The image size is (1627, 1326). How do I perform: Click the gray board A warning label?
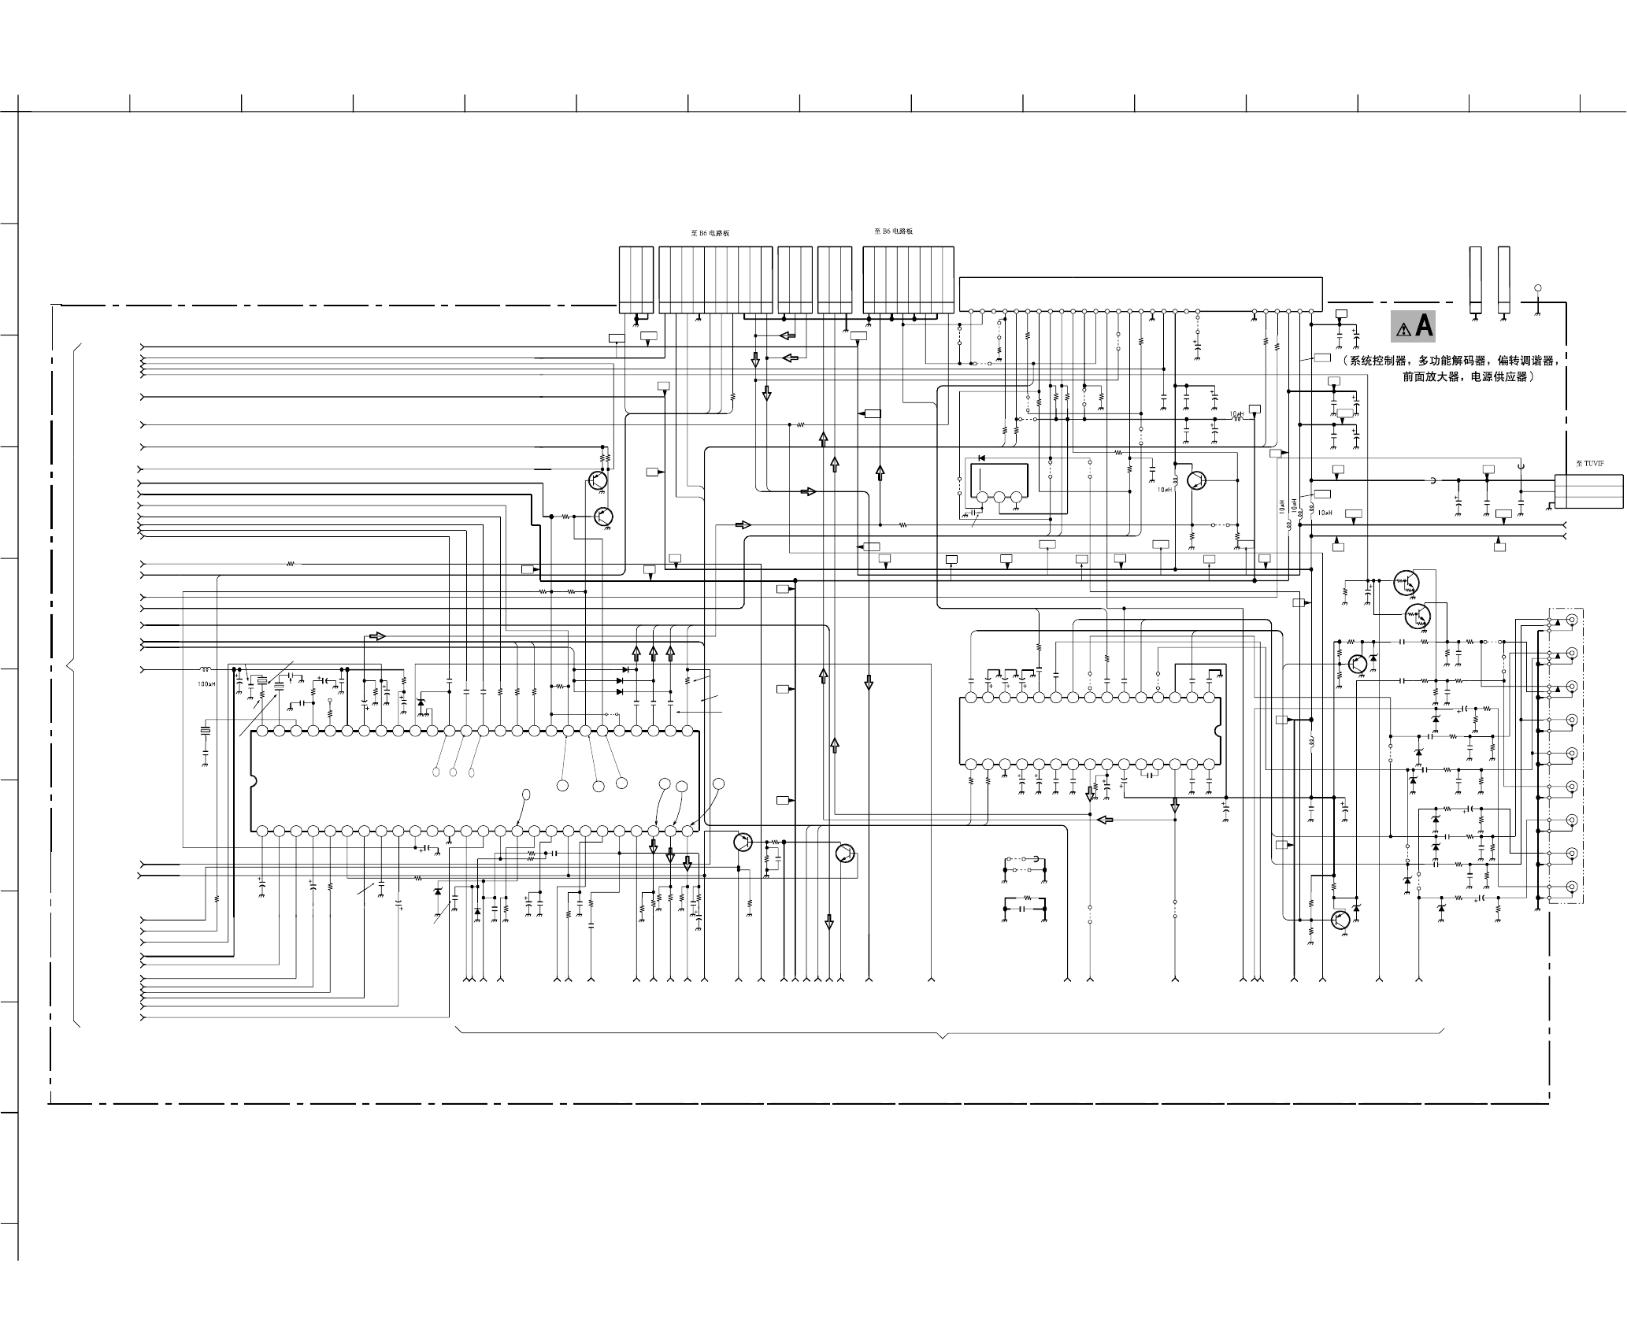tap(1413, 326)
